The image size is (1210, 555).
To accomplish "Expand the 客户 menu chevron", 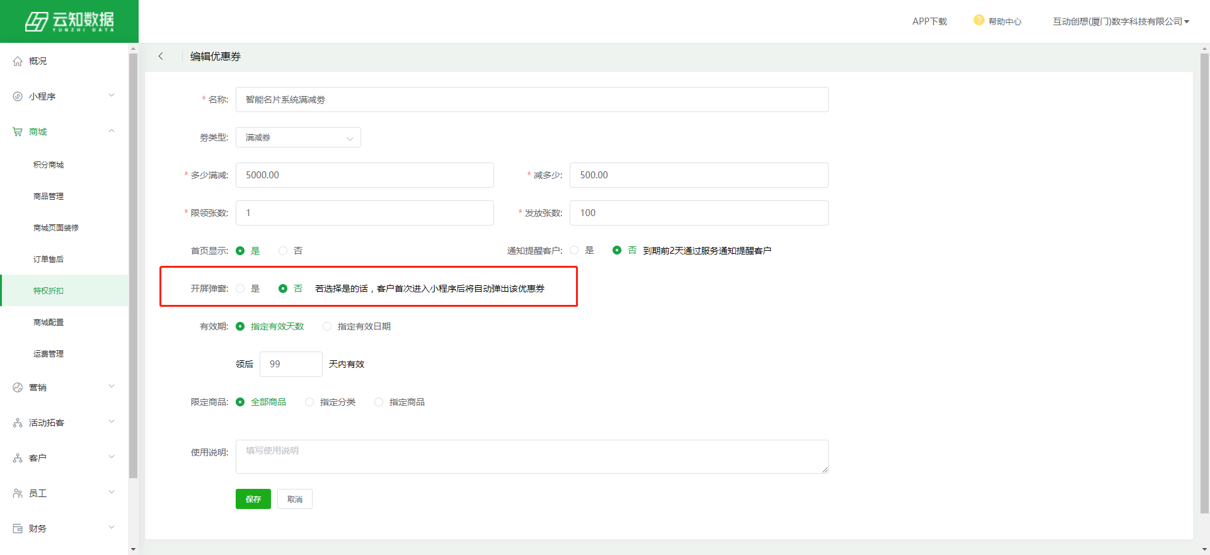I will point(112,457).
